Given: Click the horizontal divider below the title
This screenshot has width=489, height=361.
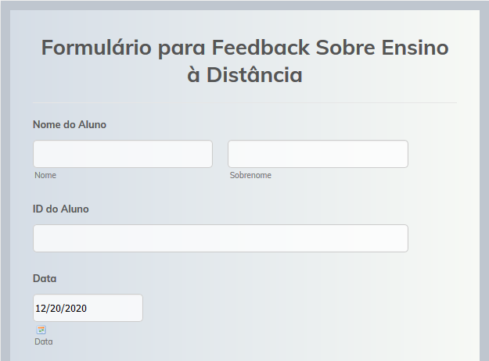Looking at the screenshot, I should click(244, 102).
